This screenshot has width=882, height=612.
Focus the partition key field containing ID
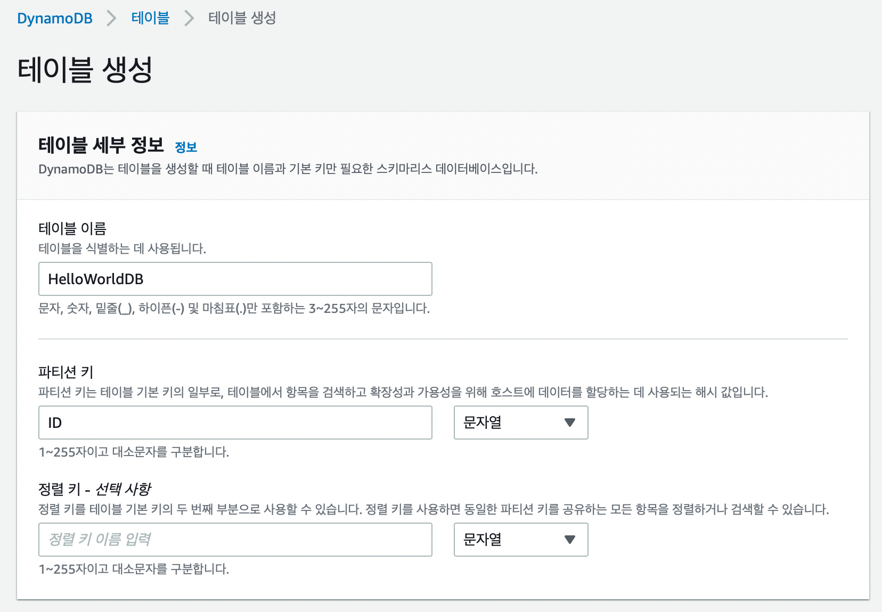[x=235, y=423]
